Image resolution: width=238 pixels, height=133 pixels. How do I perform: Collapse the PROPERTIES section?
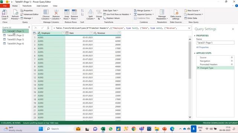pyautogui.click(x=195, y=35)
